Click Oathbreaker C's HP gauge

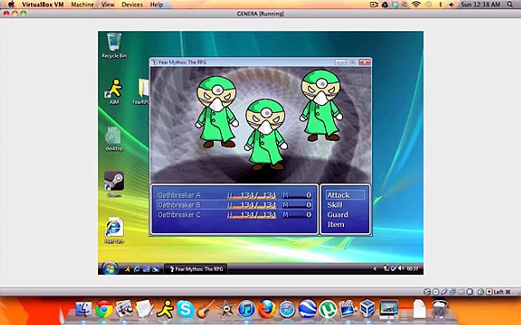point(252,215)
